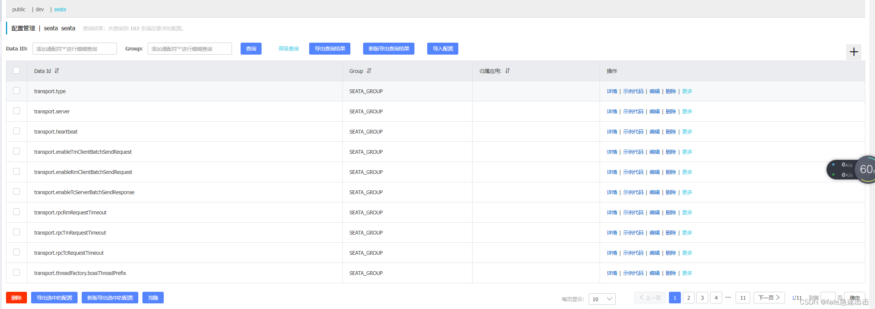Click 导出查询结果 export button
875x309 pixels.
coord(330,49)
